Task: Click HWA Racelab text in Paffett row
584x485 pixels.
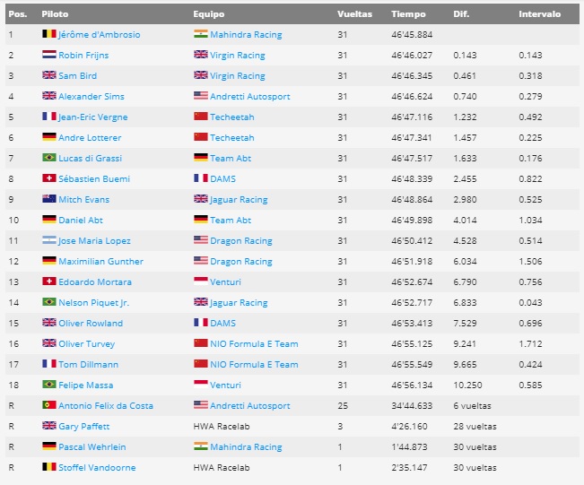Action: (222, 427)
